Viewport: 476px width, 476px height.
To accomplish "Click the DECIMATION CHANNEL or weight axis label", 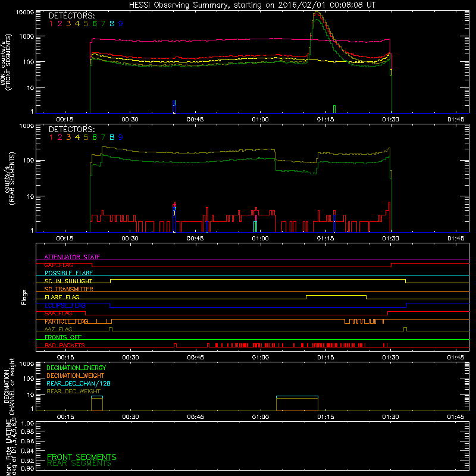I will coord(9,387).
